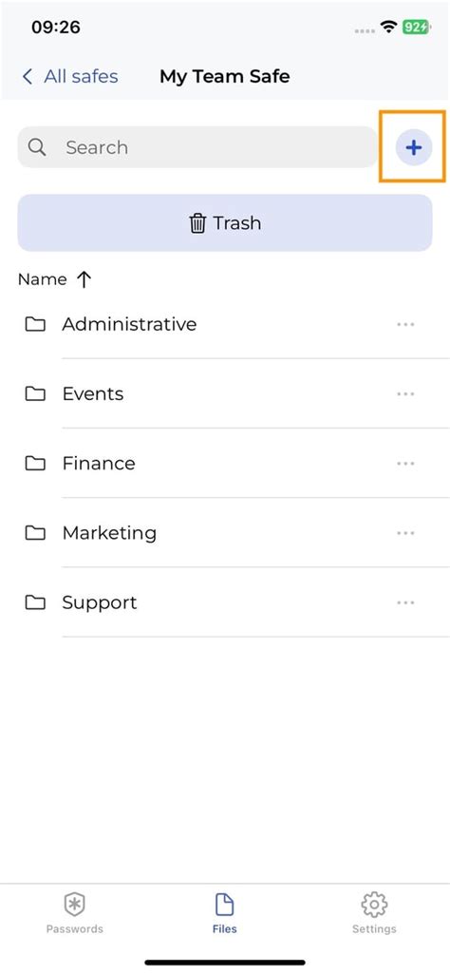Select the Files tab
This screenshot has width=450, height=974.
[225, 913]
